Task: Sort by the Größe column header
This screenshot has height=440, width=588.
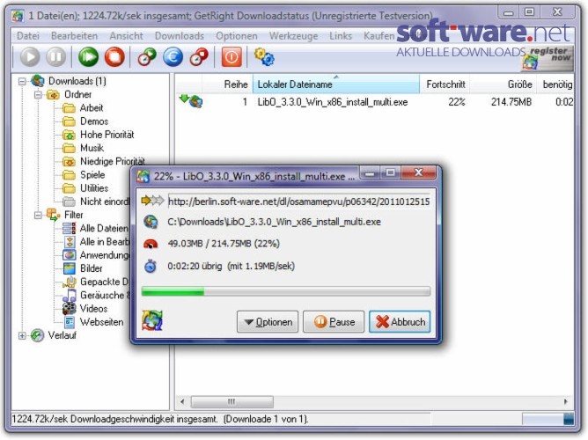Action: (503, 84)
